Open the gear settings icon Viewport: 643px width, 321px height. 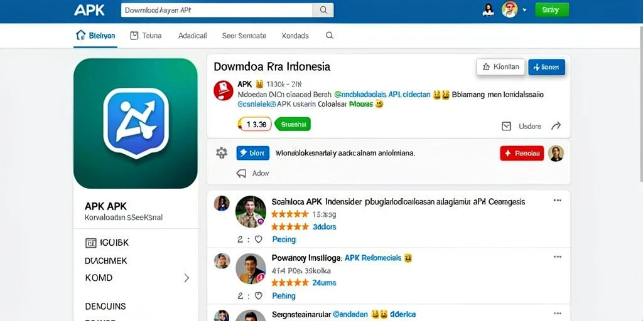(222, 153)
